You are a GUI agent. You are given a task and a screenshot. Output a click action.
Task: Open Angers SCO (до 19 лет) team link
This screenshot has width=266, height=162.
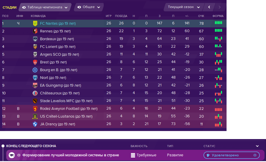(59, 54)
